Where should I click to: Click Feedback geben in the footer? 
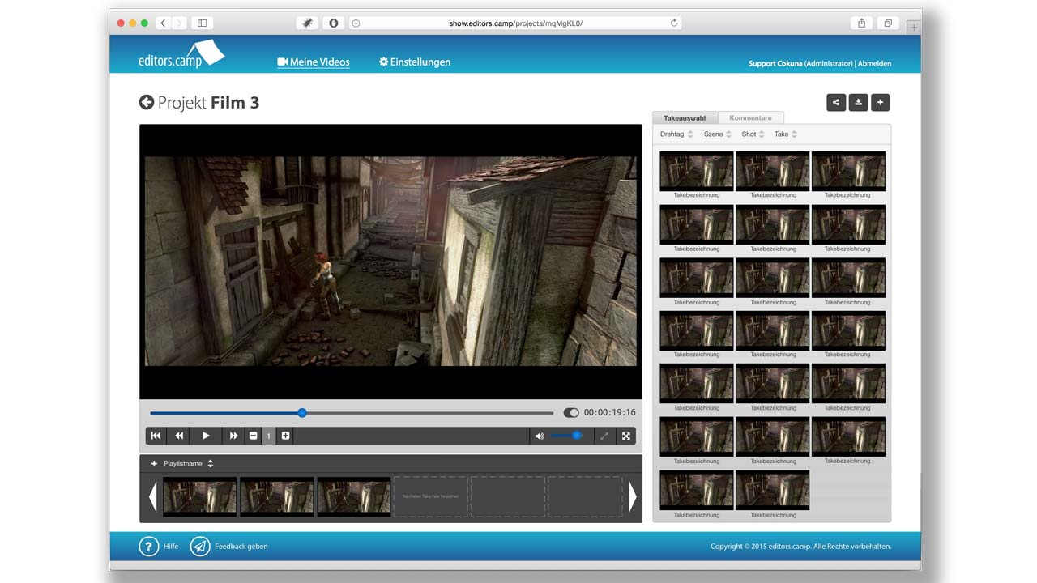(x=241, y=547)
